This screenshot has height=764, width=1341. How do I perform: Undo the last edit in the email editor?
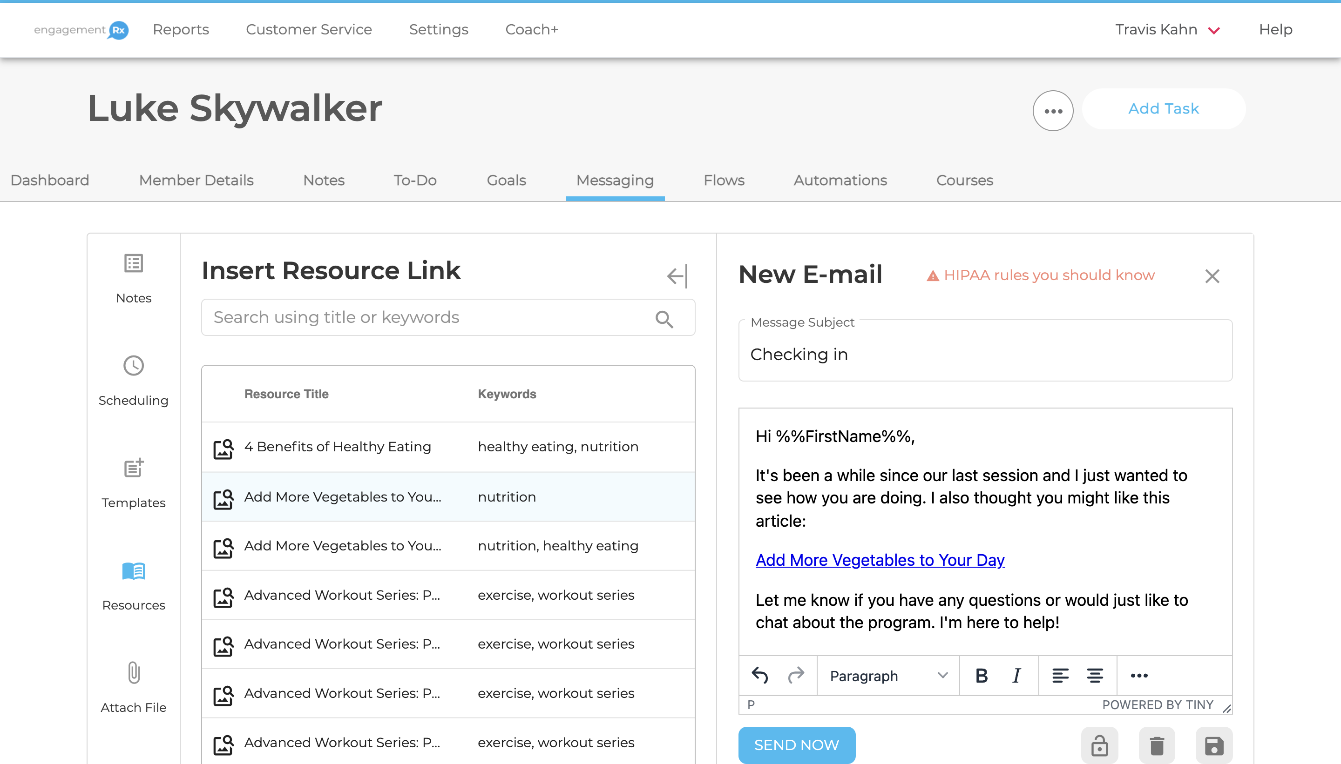[759, 676]
